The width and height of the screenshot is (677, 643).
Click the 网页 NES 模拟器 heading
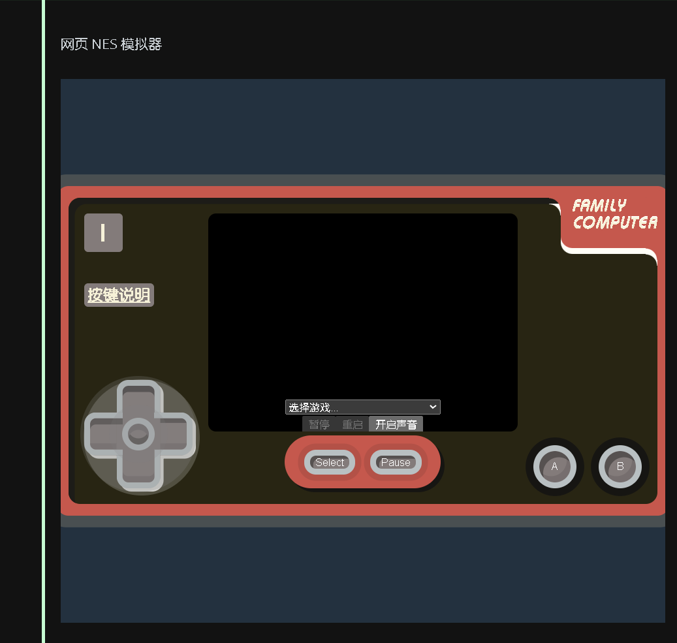(x=111, y=44)
